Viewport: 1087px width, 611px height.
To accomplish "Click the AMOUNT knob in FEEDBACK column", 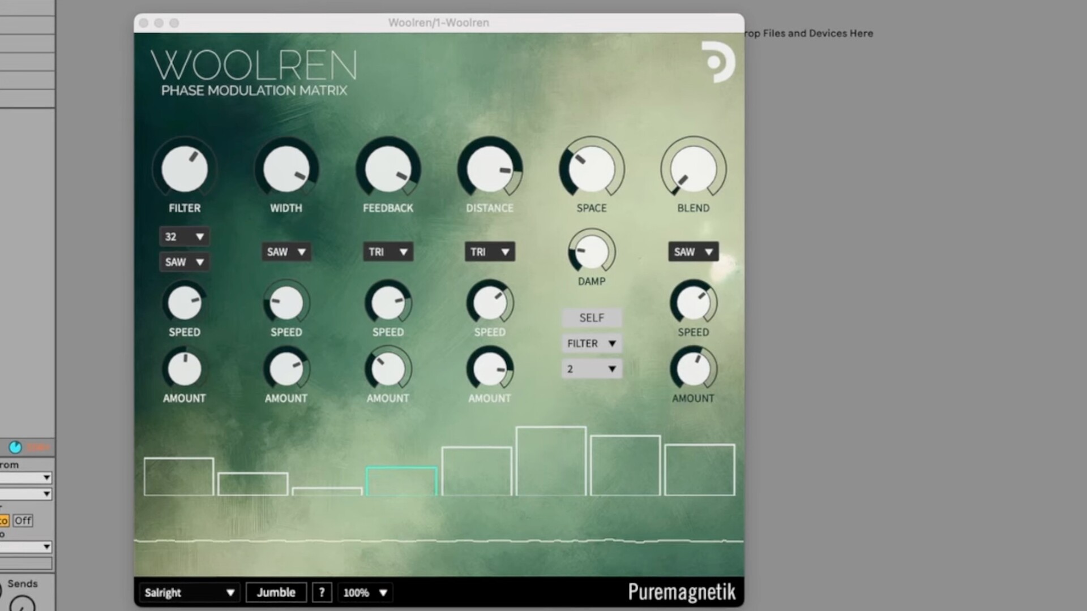I will coord(388,369).
